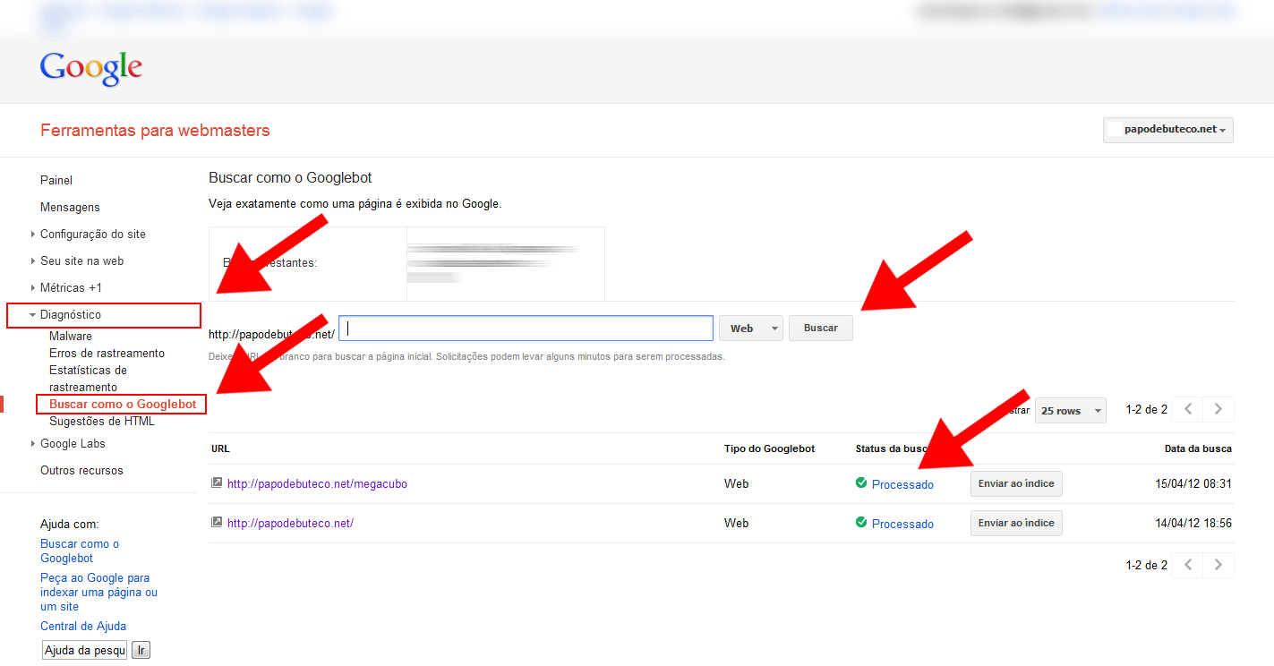1274x666 pixels.
Task: Click green check icon in 14/04/12 row
Action: (861, 523)
